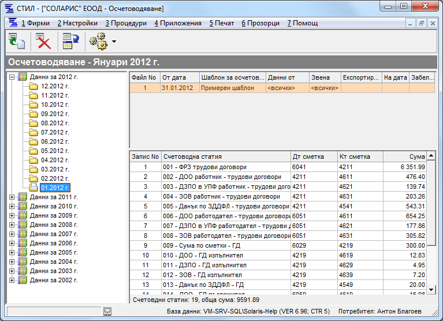
Task: Click the folder icon for 02.2012 г.
Action: (33, 179)
